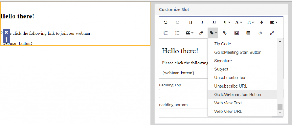Expand editor to fullscreen

272,33
